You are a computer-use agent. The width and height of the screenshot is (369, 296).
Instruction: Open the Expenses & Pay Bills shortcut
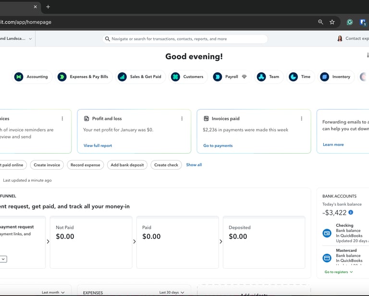coord(84,77)
